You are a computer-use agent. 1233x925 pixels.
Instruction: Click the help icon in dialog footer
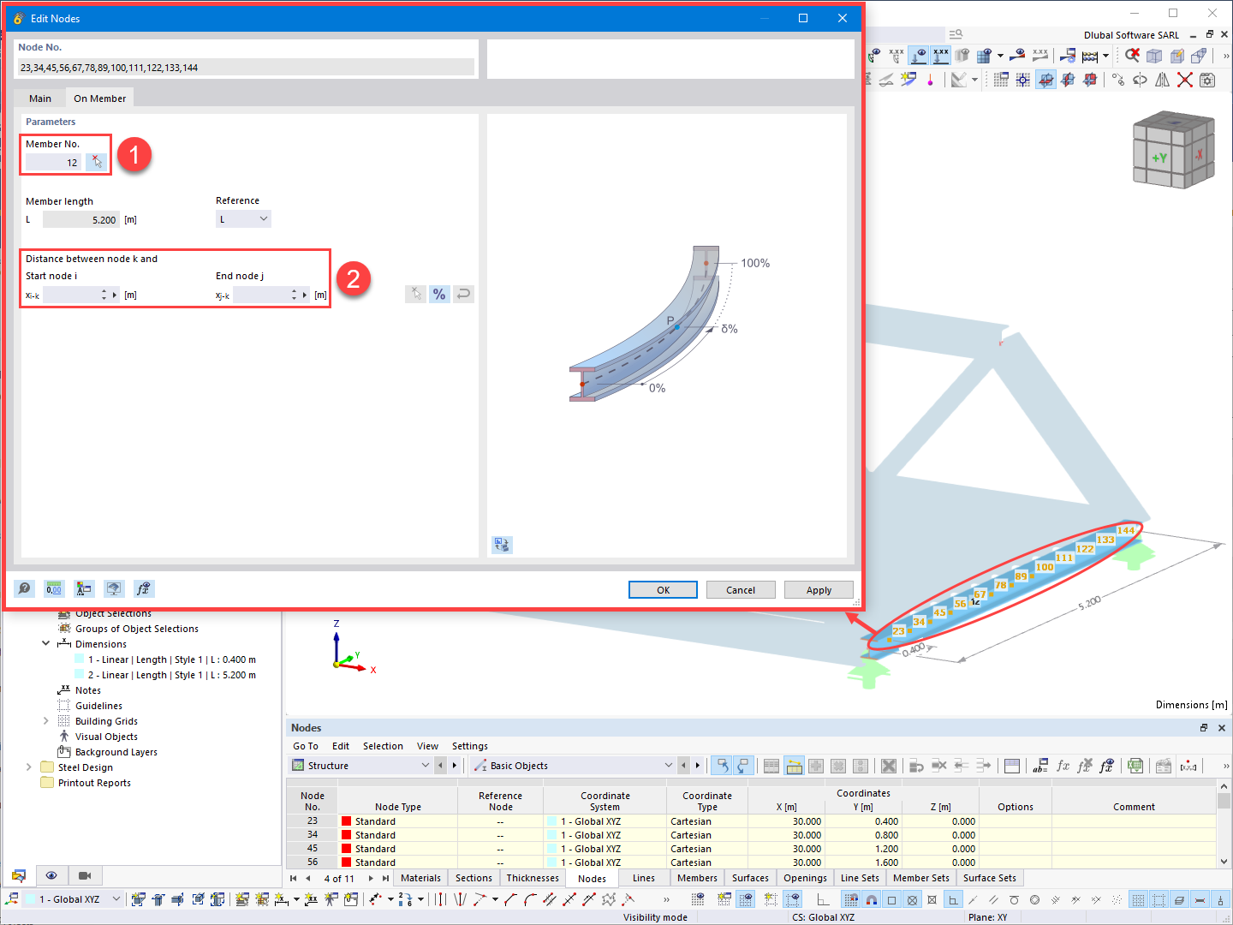[x=25, y=588]
